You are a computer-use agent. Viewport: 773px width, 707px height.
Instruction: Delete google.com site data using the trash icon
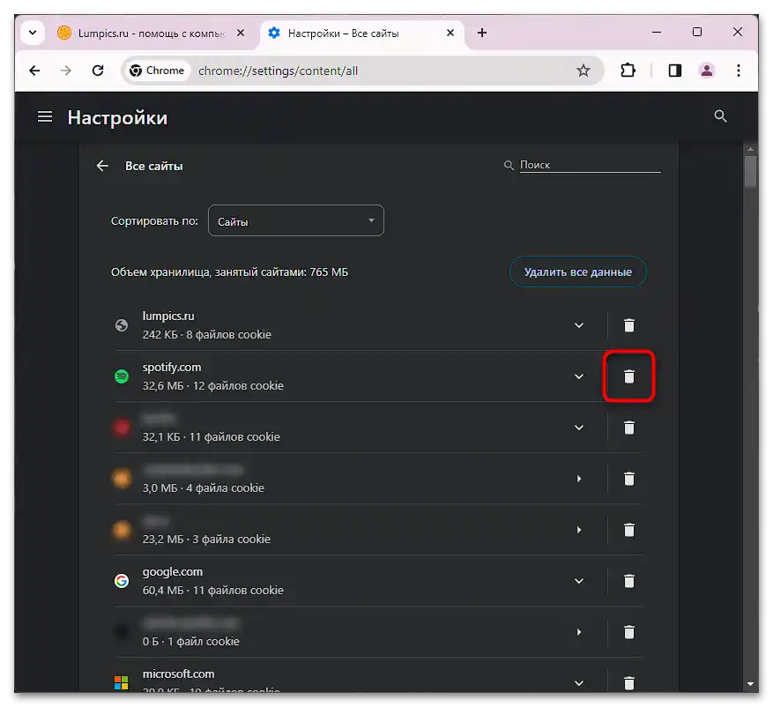click(x=628, y=581)
